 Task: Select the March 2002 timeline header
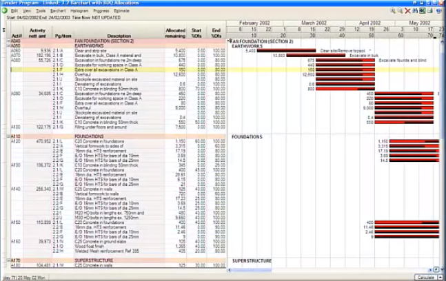[313, 23]
